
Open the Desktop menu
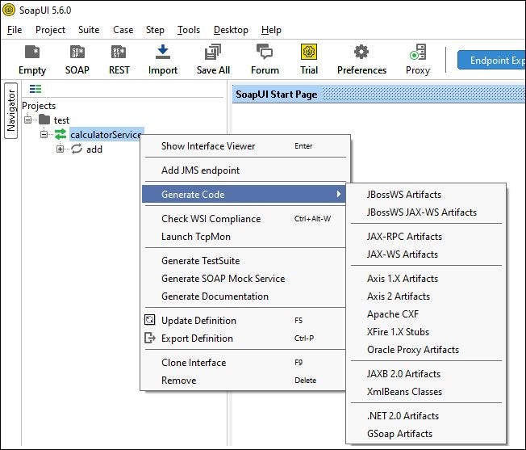point(231,30)
